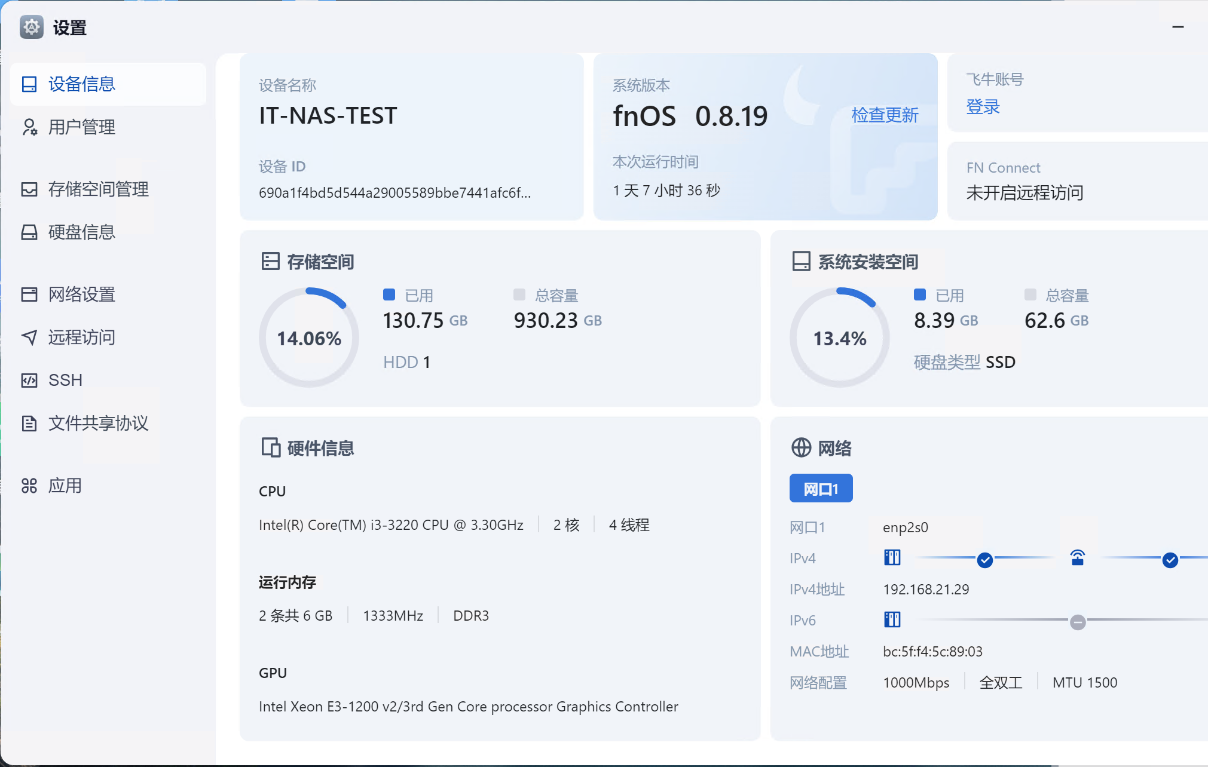Click the network settings window icon
Screen dimensions: 1208x767
[29, 294]
